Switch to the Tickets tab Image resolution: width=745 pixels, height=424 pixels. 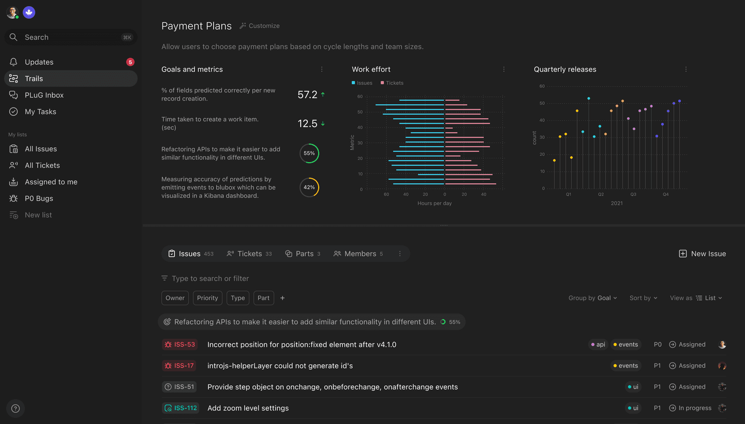pyautogui.click(x=249, y=254)
